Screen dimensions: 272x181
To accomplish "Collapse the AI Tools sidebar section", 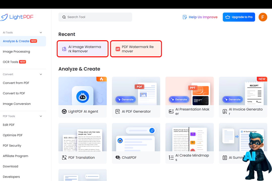I will pyautogui.click(x=41, y=33).
